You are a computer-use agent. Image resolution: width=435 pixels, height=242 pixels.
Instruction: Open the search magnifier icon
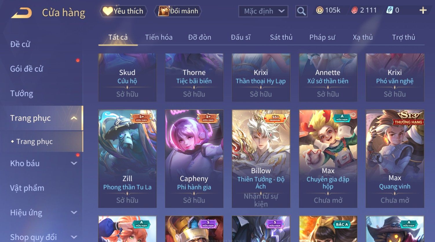tap(301, 11)
